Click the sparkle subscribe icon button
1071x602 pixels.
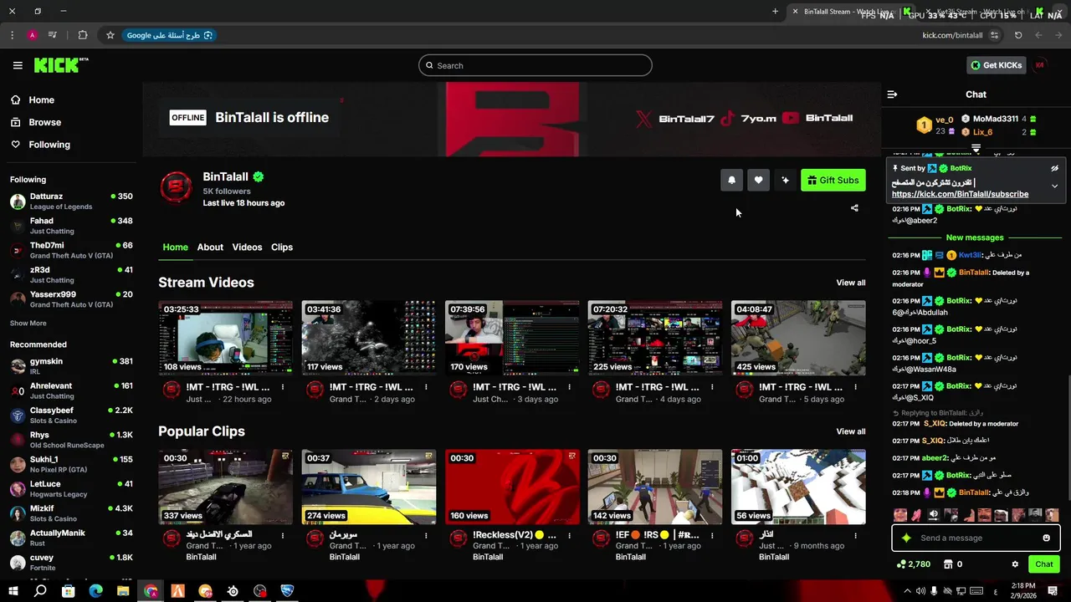[785, 180]
